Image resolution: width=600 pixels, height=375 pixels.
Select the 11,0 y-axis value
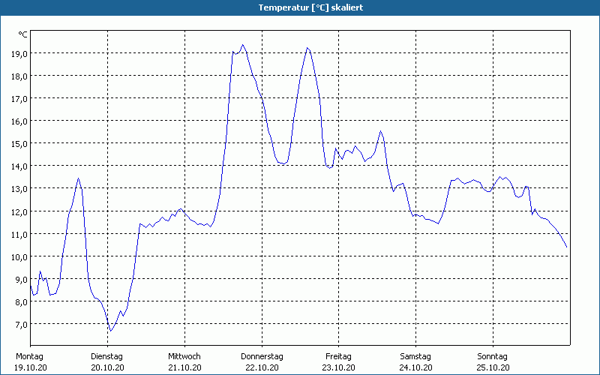pyautogui.click(x=19, y=235)
